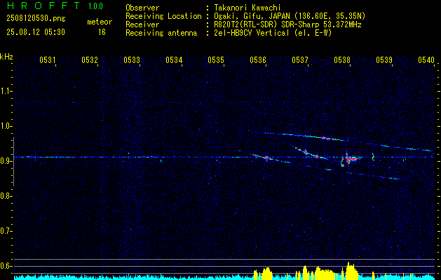
Task: Click the 0533 time marker
Action: pyautogui.click(x=132, y=59)
